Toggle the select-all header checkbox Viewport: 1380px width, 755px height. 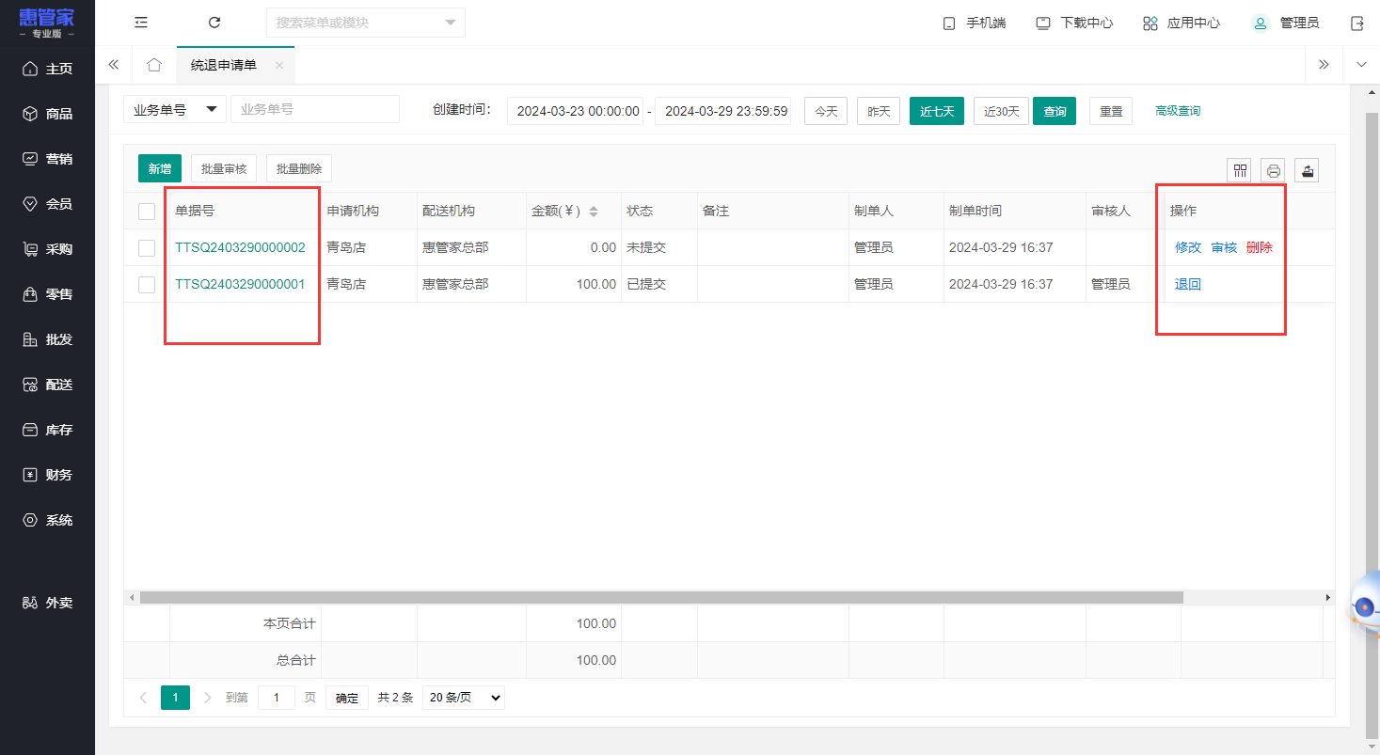tap(147, 212)
